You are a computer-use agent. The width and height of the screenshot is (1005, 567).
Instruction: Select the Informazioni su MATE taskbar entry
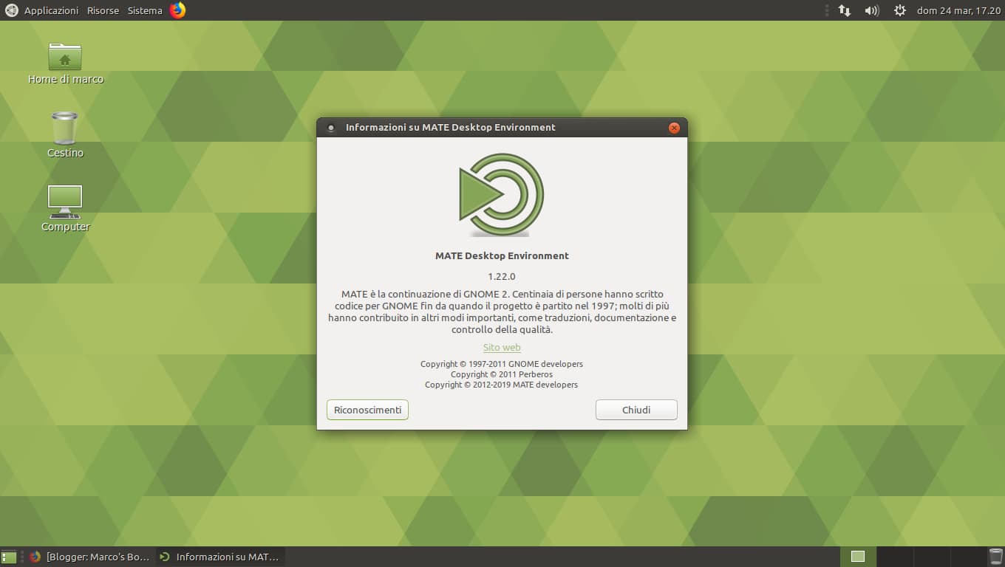[220, 557]
